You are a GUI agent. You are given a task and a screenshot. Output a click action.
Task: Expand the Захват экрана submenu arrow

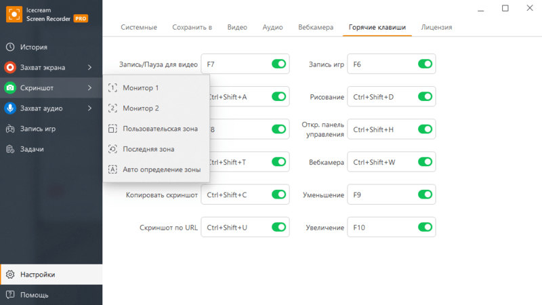coord(90,67)
